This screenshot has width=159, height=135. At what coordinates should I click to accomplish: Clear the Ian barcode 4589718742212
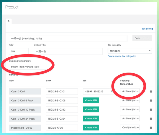click(112, 92)
